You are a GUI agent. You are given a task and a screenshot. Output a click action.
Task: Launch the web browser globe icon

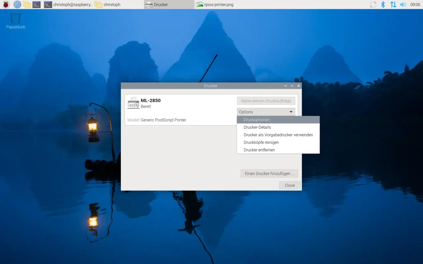17,5
